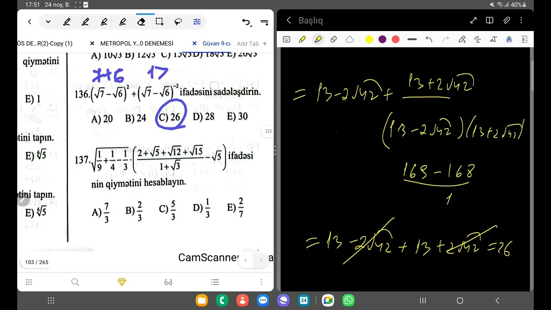Close the METROPOL Y...0 DENEMESİ tab
Screen dimensions: 551x310
coord(92,43)
